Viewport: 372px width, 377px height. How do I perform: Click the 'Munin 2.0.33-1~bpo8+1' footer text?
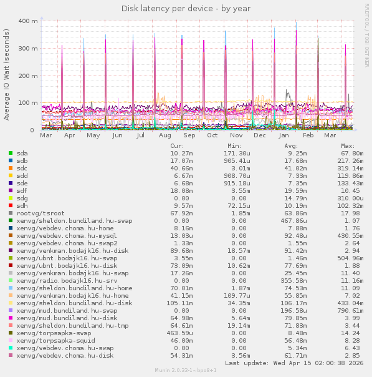click(x=186, y=370)
